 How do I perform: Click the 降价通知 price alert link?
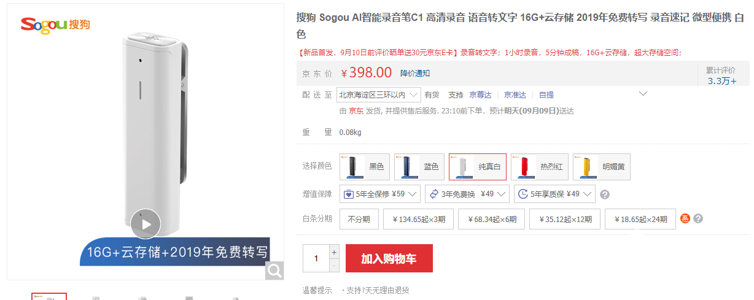415,73
